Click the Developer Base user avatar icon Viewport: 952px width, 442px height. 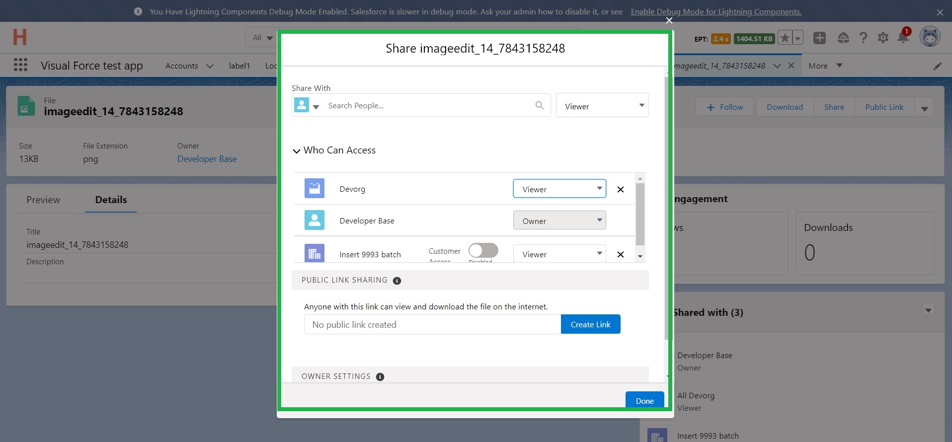(315, 220)
